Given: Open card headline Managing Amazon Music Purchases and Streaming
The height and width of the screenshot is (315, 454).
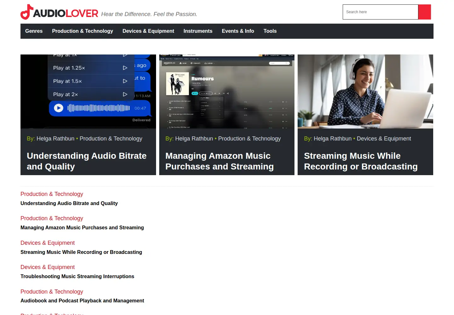Looking at the screenshot, I should pyautogui.click(x=219, y=161).
